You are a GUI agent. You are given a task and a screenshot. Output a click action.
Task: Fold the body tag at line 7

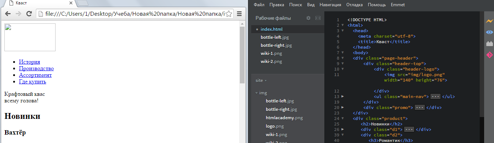pos(343,52)
